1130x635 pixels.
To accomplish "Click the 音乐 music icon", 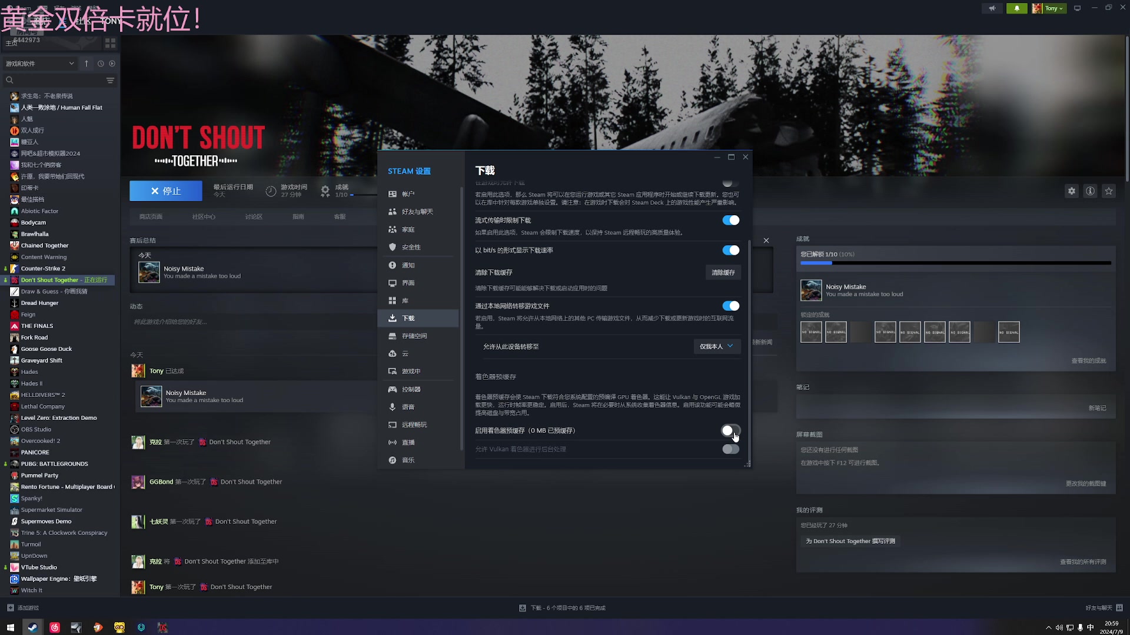I will click(393, 460).
